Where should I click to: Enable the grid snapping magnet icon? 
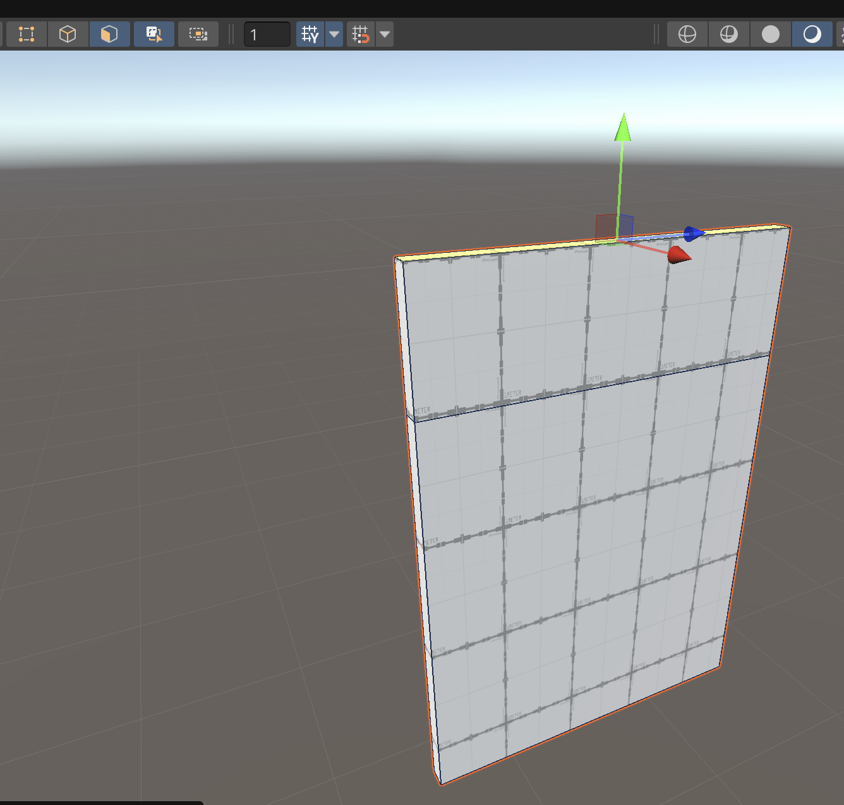(x=361, y=34)
